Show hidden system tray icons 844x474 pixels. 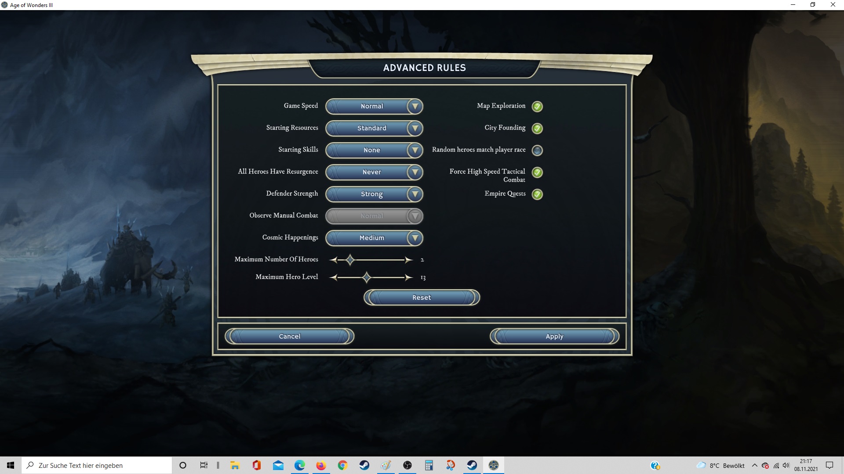pos(754,465)
